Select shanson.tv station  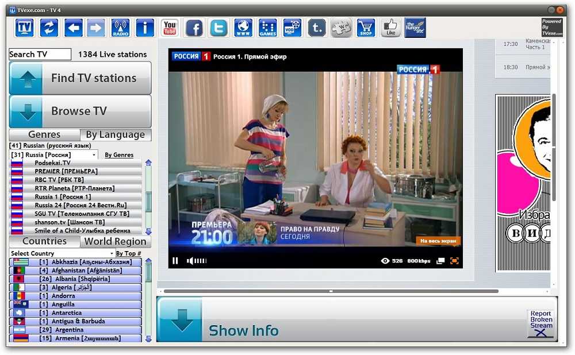pos(75,222)
